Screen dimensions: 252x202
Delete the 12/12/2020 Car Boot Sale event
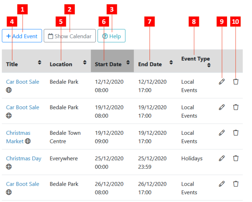click(x=236, y=82)
